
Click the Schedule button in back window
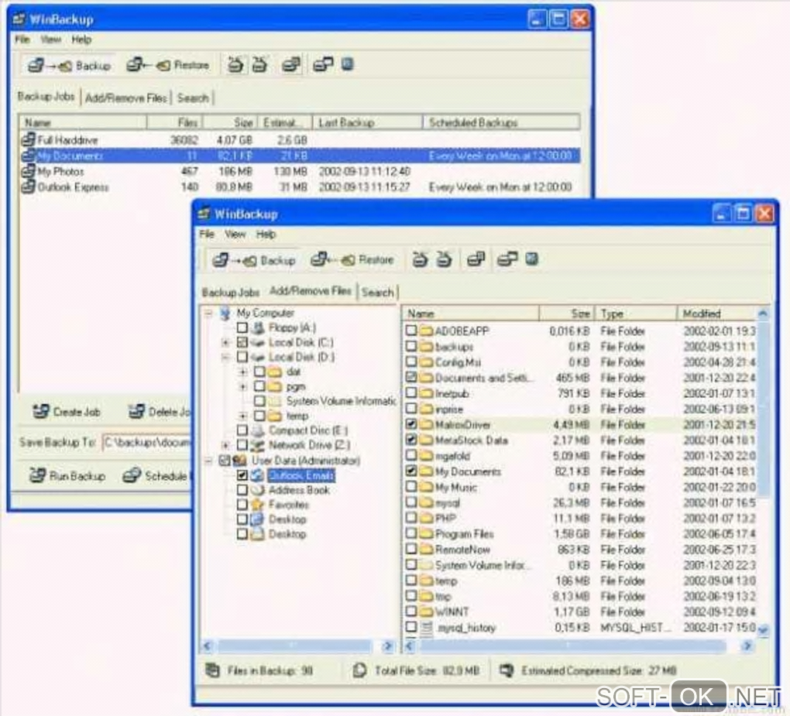pyautogui.click(x=157, y=476)
